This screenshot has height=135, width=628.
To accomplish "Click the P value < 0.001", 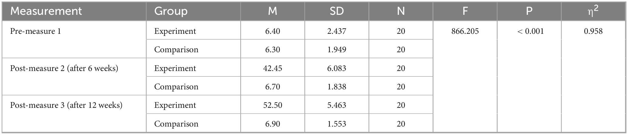I will tap(530, 31).
